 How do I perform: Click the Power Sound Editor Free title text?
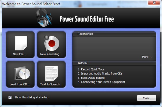(x=87, y=19)
